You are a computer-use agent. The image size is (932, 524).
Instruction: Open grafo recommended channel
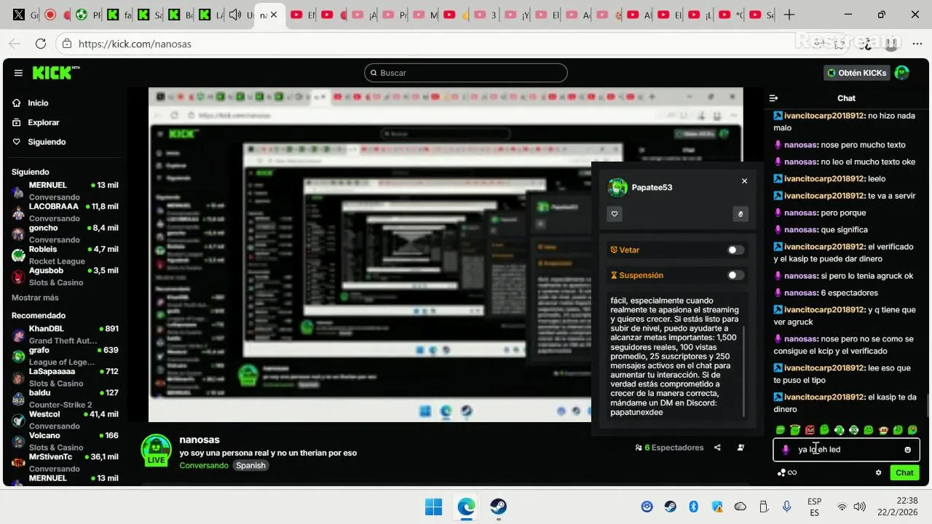[65, 355]
